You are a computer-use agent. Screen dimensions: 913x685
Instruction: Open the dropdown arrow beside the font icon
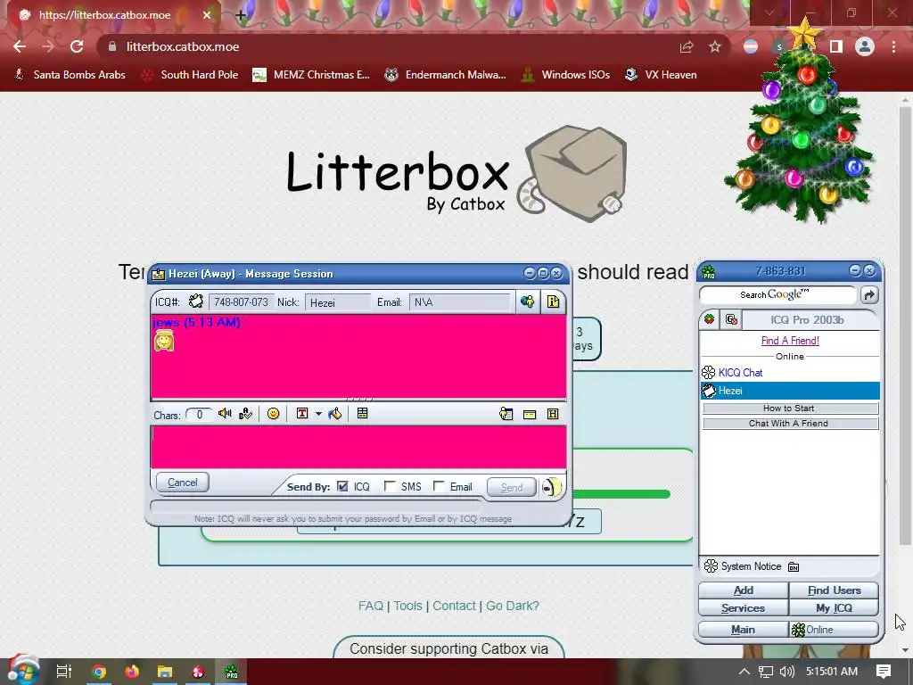[x=318, y=414]
